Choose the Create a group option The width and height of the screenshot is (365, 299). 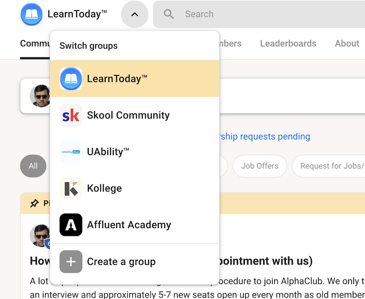[x=121, y=261]
